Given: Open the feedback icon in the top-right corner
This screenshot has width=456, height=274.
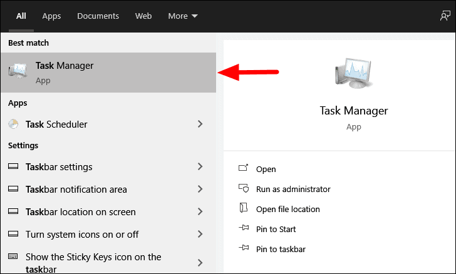Looking at the screenshot, I should [445, 16].
